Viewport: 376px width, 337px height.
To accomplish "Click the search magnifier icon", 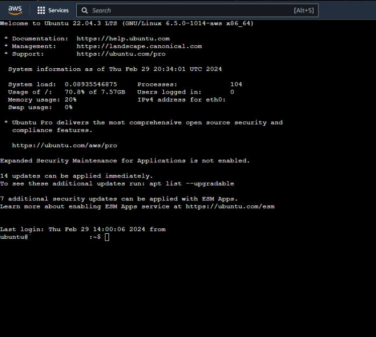I will [84, 10].
